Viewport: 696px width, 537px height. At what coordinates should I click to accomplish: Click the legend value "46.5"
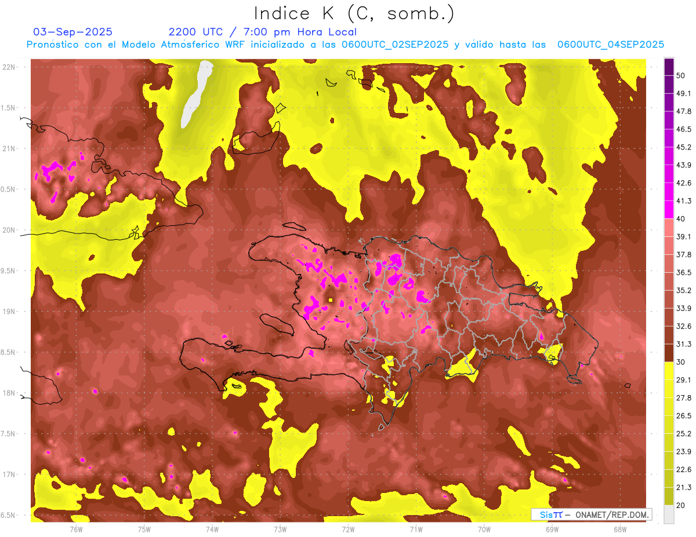click(x=683, y=129)
